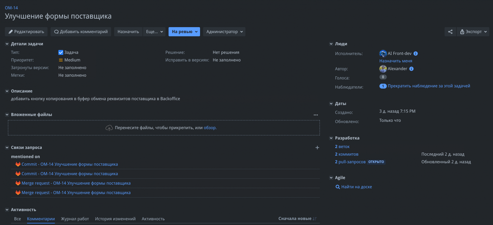The height and width of the screenshot is (225, 493).
Task: Collapse the Связи запроса section
Action: pyautogui.click(x=7, y=147)
